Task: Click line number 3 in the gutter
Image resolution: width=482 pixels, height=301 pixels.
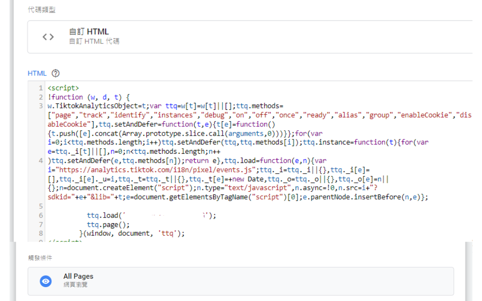Action: pos(41,106)
